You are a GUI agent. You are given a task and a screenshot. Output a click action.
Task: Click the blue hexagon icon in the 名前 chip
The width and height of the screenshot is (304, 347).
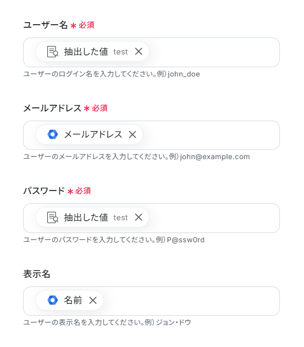coord(53,300)
